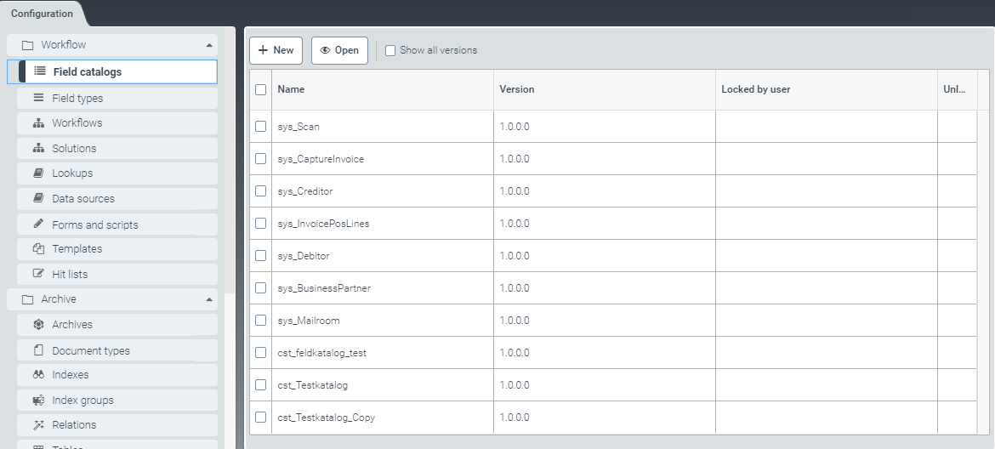Image resolution: width=995 pixels, height=449 pixels.
Task: Click the Lookups book icon
Action: (x=38, y=173)
